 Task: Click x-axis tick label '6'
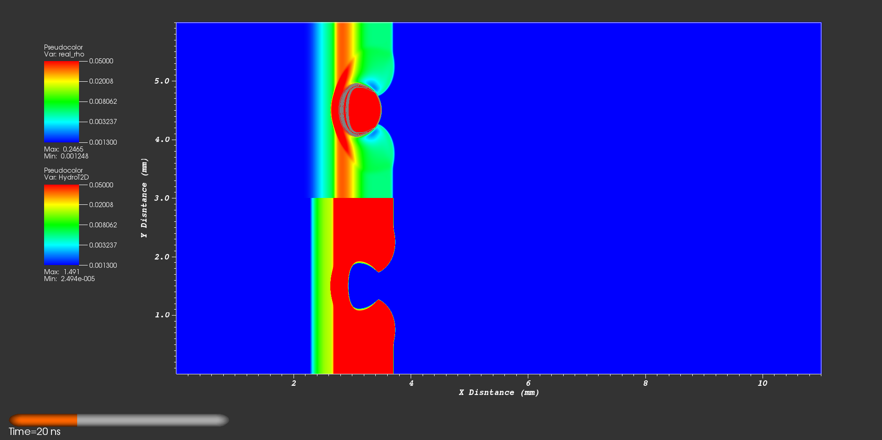(528, 383)
